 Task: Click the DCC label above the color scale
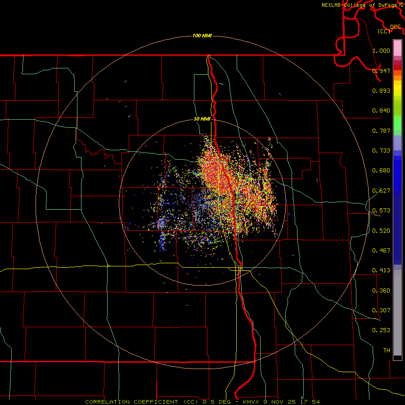395,27
